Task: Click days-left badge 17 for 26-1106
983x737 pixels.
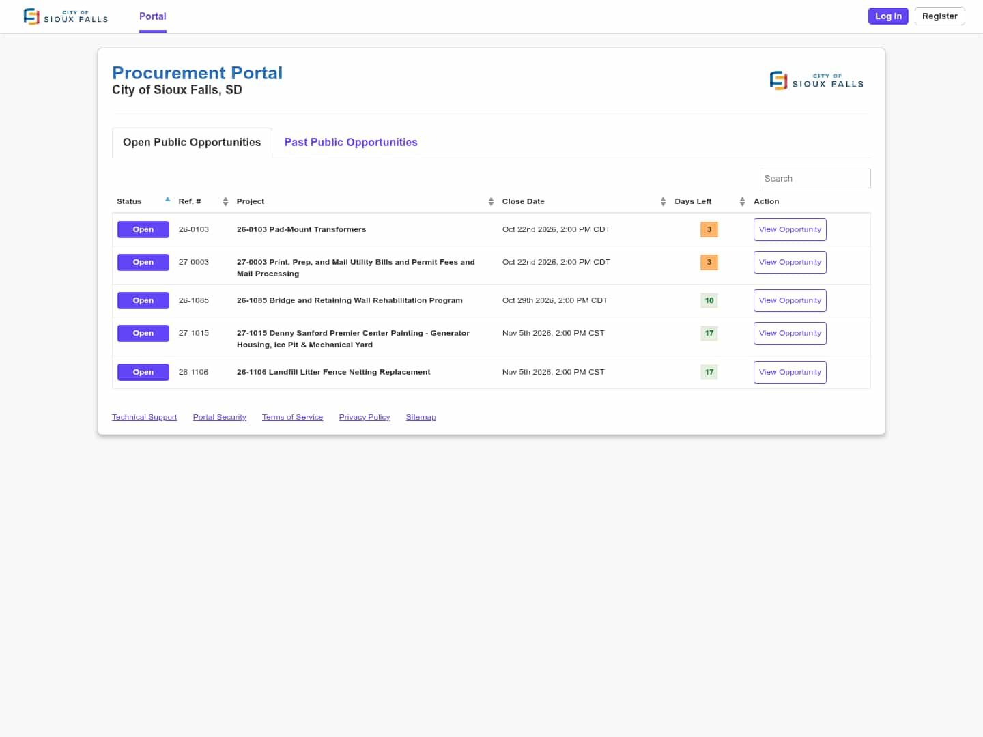Action: click(x=709, y=372)
